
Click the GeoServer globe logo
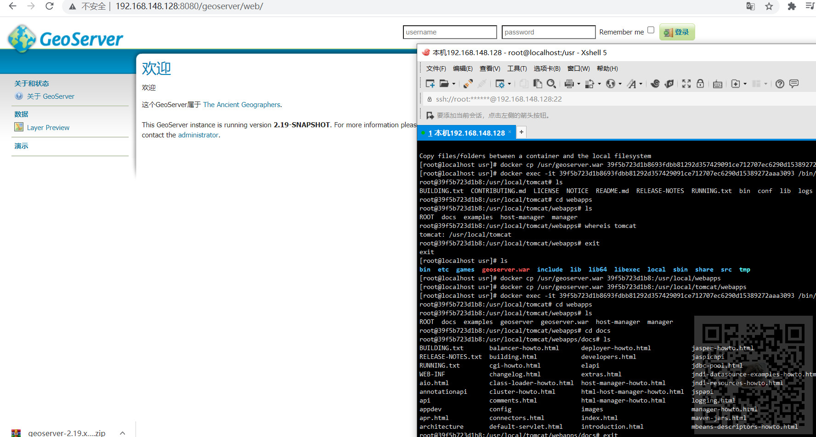pos(22,39)
